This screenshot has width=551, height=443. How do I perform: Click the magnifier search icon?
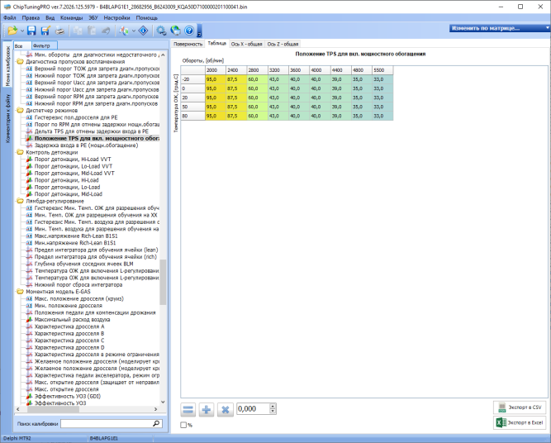[156, 424]
